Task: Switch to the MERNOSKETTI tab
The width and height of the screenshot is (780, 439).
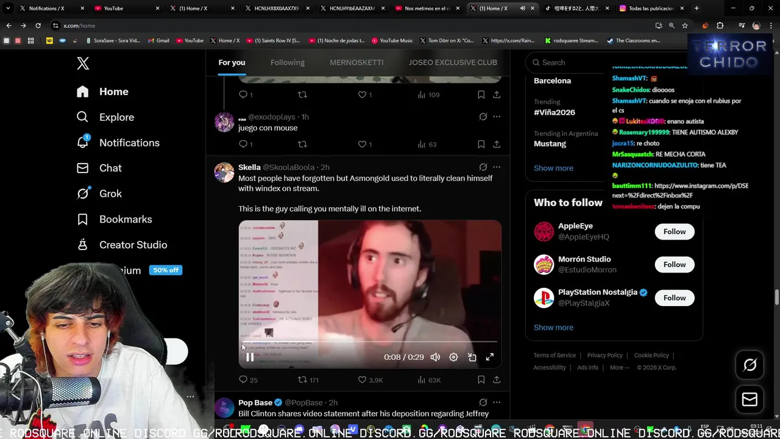Action: point(356,63)
